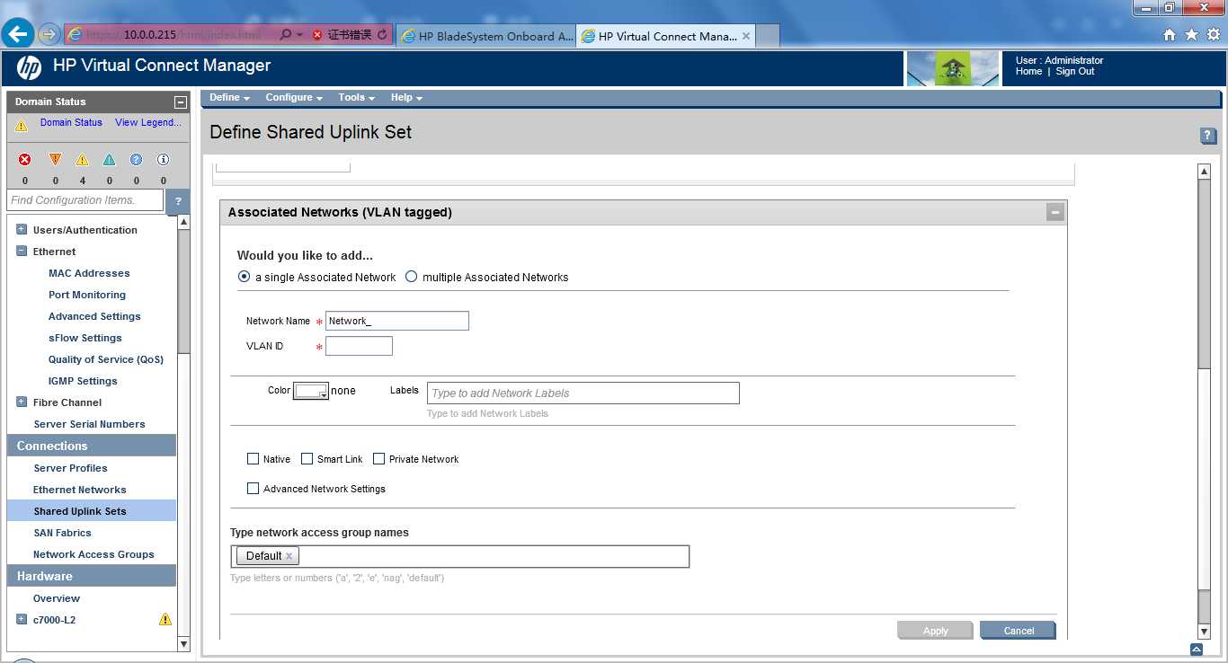Click the HP logo icon
The image size is (1228, 663).
coord(29,67)
